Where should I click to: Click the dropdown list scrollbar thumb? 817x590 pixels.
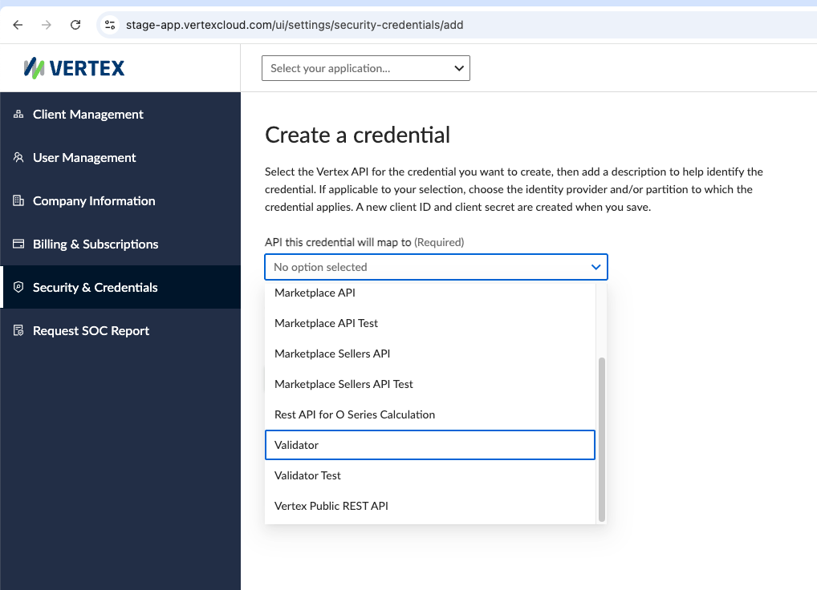(x=602, y=439)
